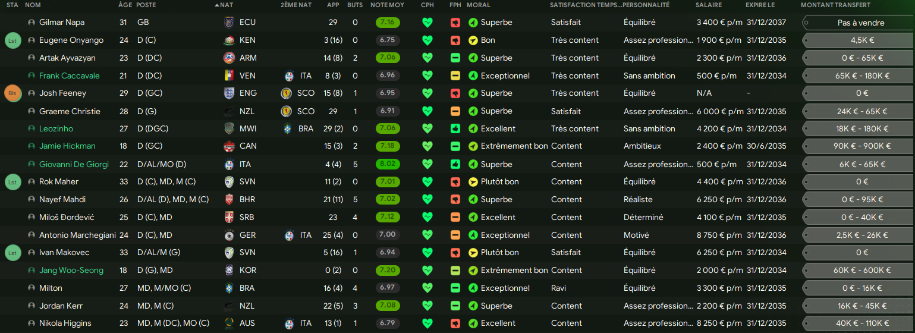Click Frank Caccavale's Italy second-nationality flag
Image resolution: width=915 pixels, height=333 pixels.
coord(290,76)
